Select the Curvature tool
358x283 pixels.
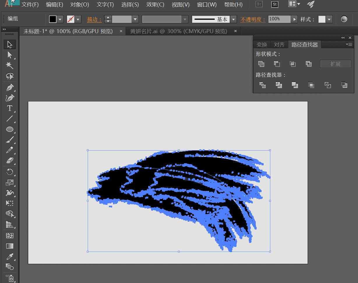(10, 98)
